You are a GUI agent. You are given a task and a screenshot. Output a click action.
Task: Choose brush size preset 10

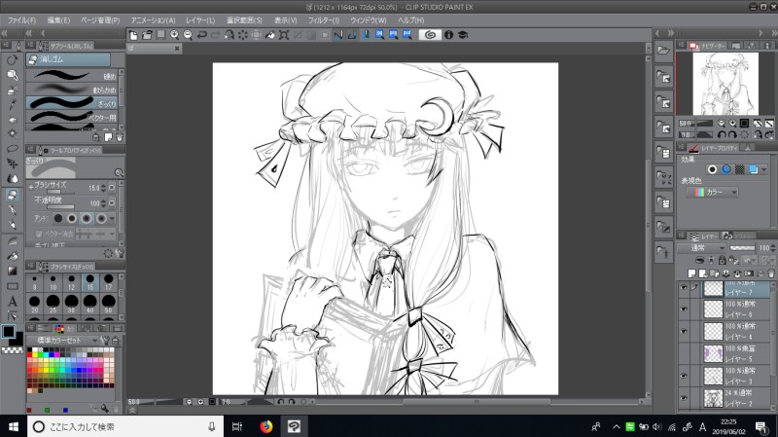click(53, 281)
